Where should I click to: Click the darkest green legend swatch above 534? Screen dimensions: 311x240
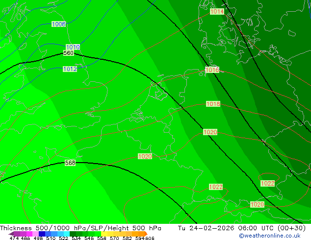[73, 234]
